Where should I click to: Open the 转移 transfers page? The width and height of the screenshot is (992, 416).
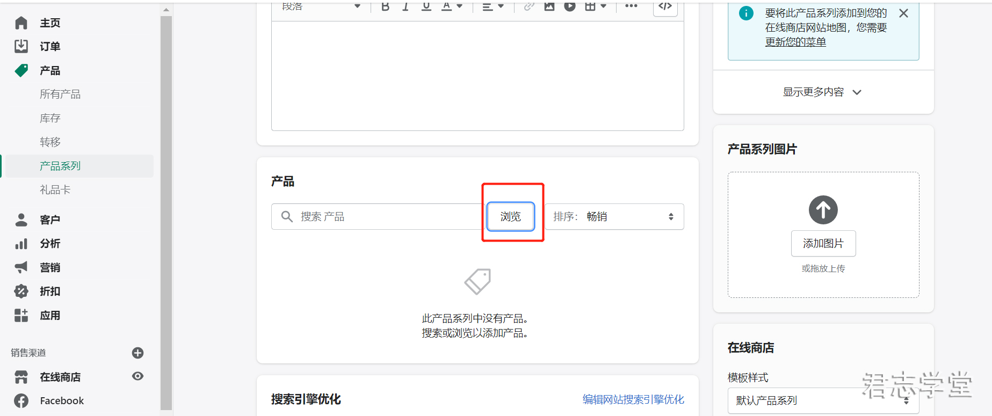point(50,142)
